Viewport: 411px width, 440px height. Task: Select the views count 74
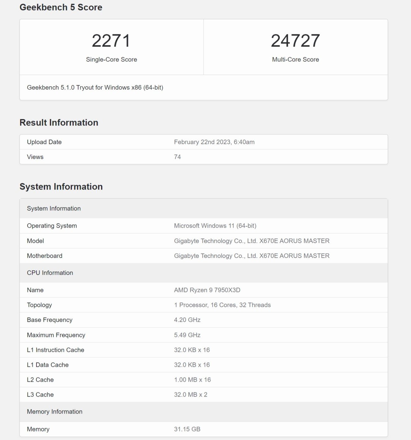click(177, 157)
